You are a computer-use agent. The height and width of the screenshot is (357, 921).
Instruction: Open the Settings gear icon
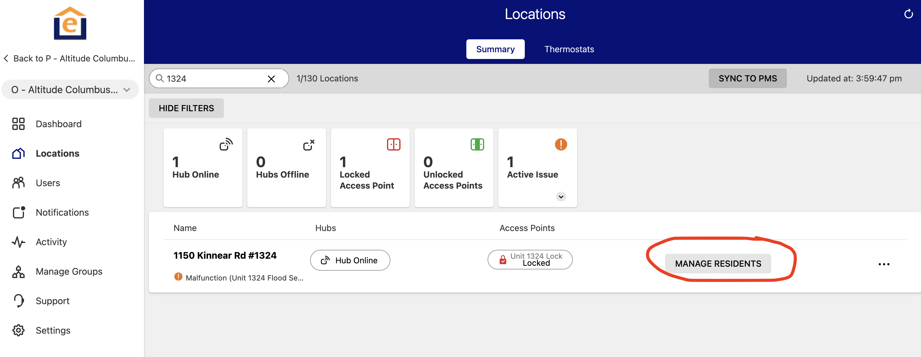[18, 330]
